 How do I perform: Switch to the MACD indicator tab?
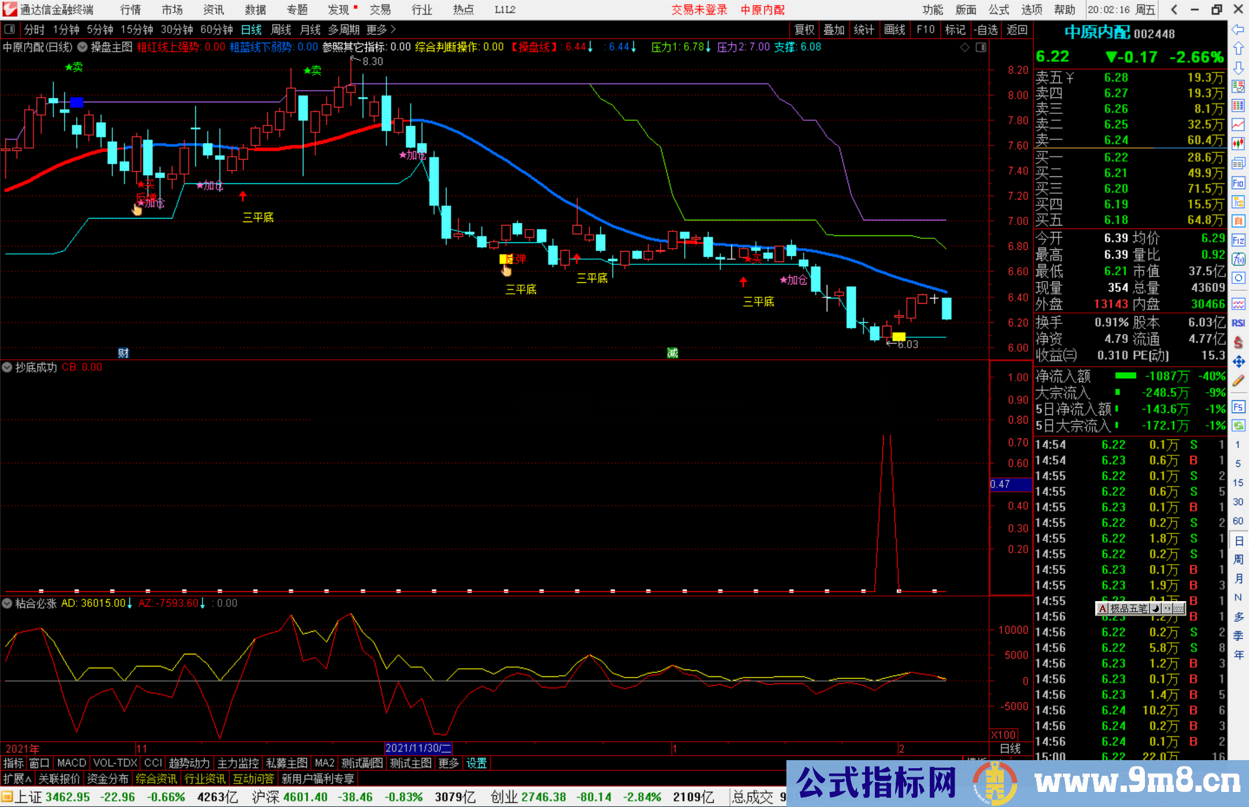pyautogui.click(x=71, y=763)
